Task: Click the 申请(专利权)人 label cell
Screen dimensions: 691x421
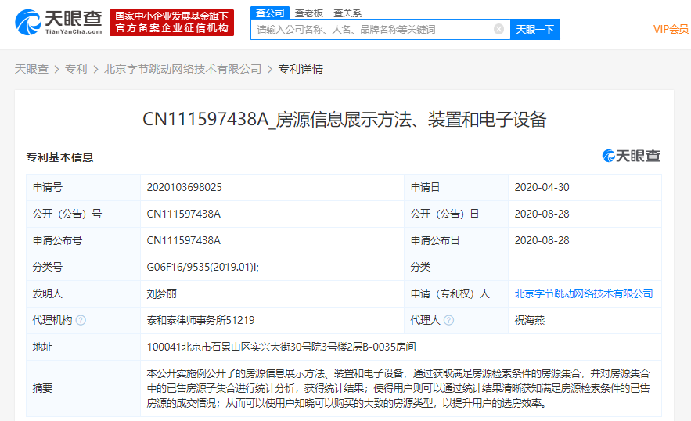Action: click(456, 293)
